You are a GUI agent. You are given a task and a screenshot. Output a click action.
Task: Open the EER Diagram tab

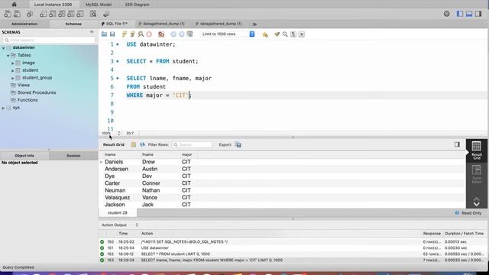pos(138,5)
